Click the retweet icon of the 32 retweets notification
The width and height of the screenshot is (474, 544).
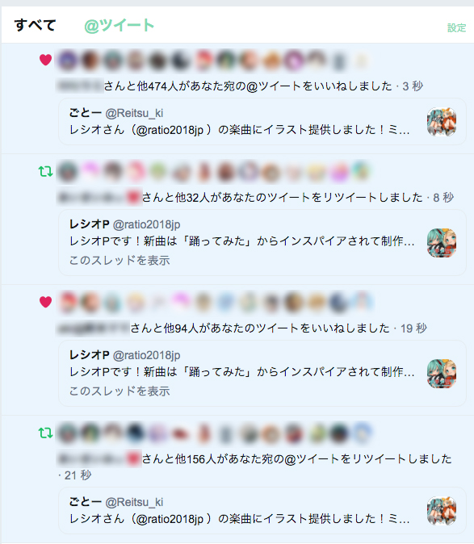point(45,171)
